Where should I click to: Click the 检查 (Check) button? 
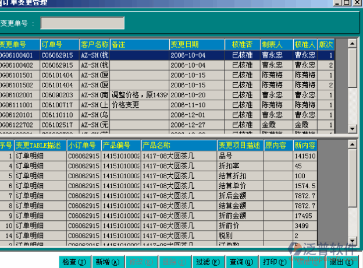point(74,262)
